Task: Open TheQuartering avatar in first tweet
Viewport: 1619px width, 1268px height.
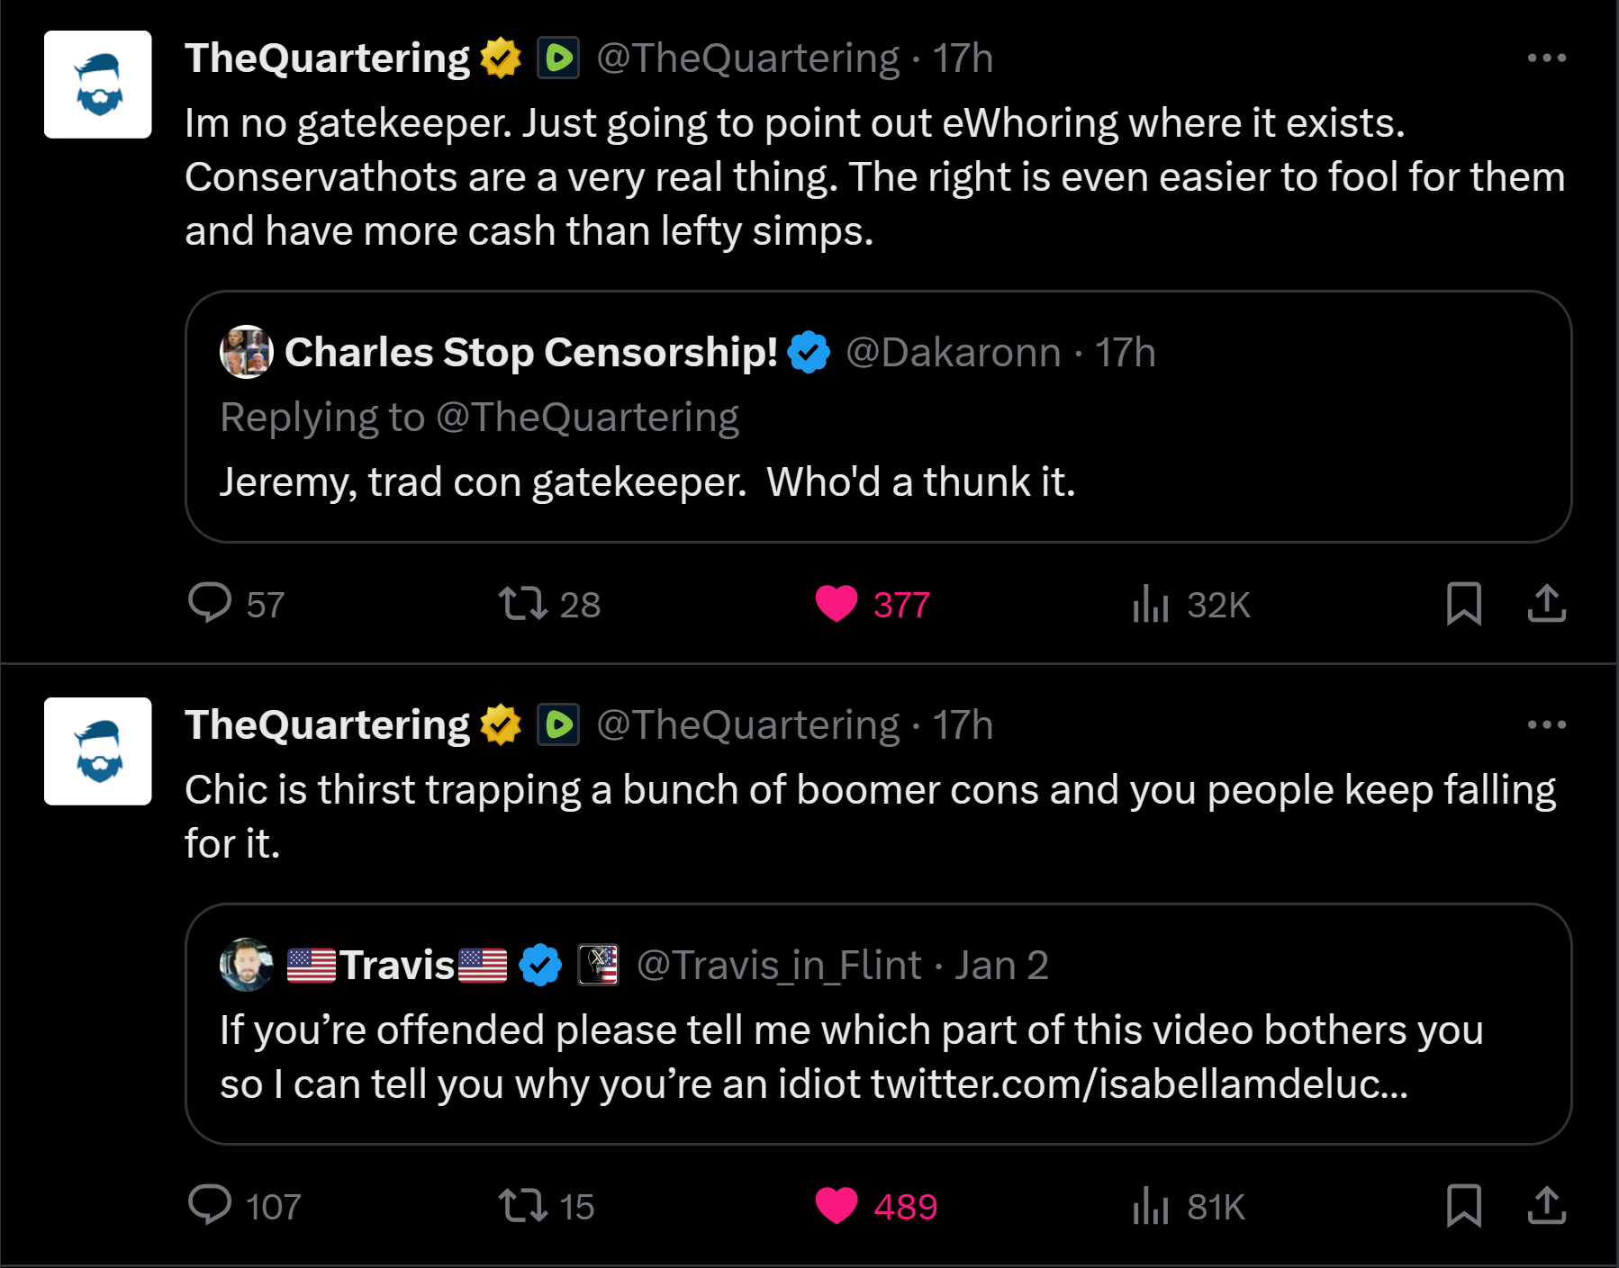Action: (98, 85)
